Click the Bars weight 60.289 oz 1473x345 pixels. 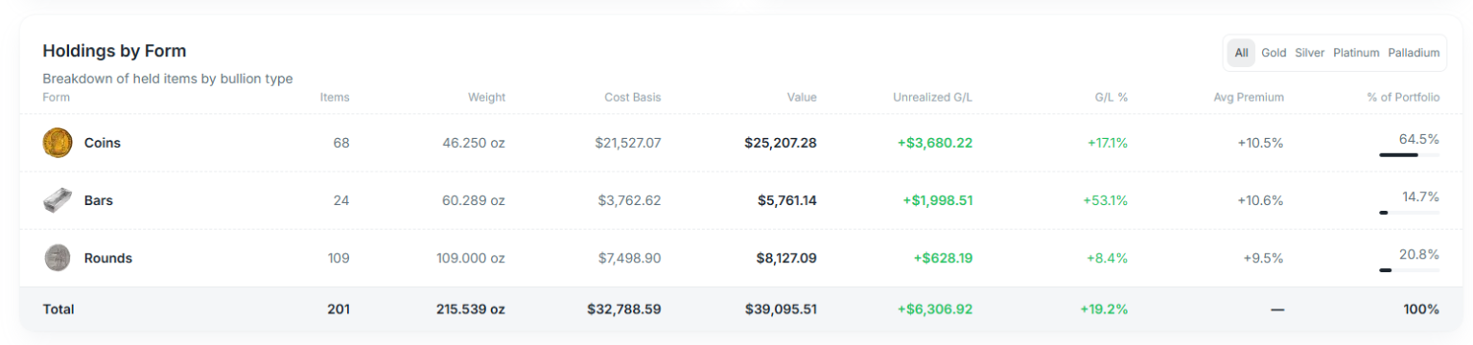474,200
